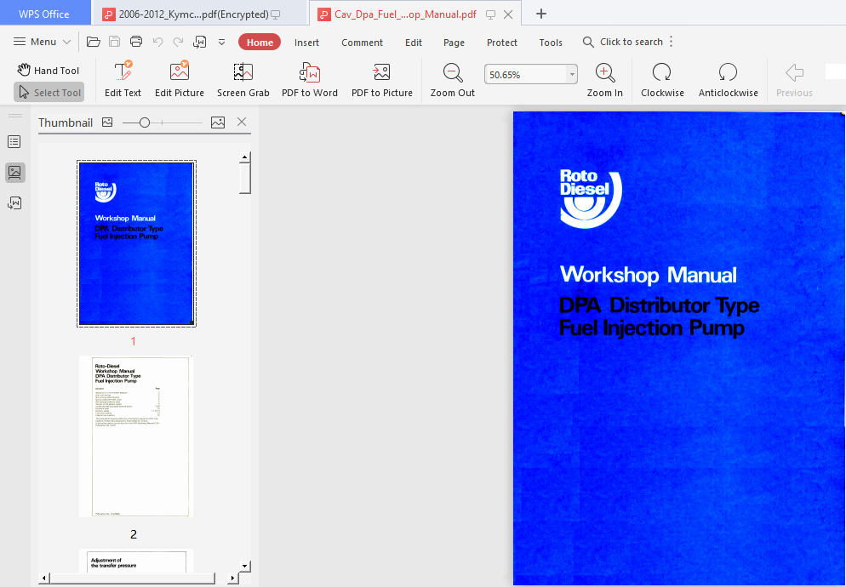The width and height of the screenshot is (846, 587).
Task: Convert with PDF to Picture
Action: [382, 79]
